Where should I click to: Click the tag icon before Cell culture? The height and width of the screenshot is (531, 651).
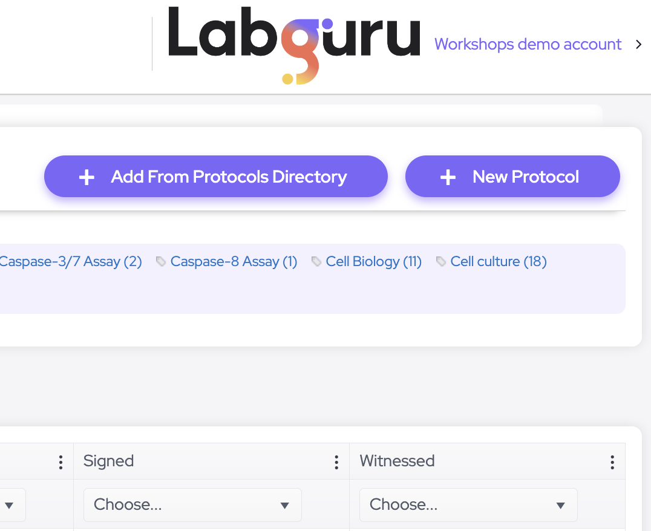(441, 261)
